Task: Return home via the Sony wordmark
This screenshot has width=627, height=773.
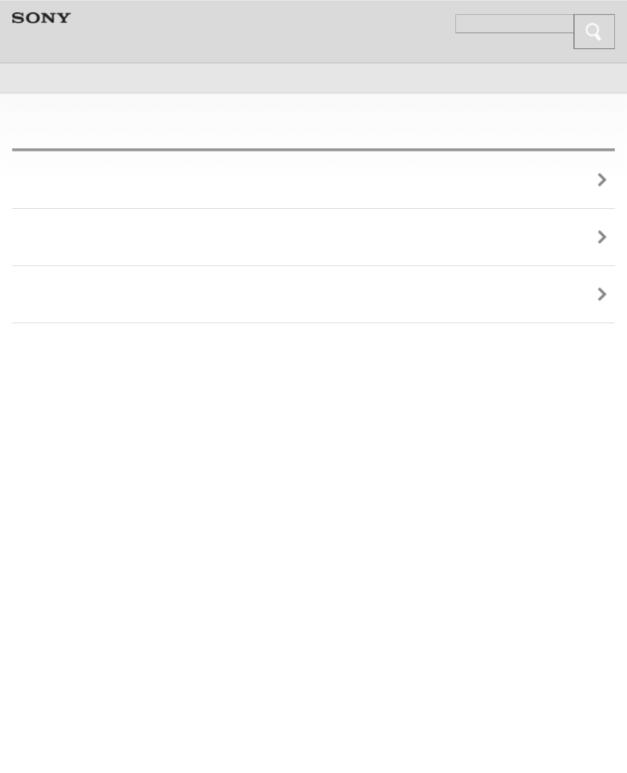Action: point(41,18)
